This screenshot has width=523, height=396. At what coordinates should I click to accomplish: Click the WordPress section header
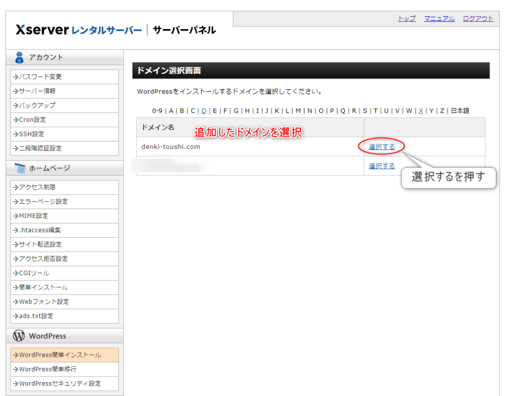point(65,336)
